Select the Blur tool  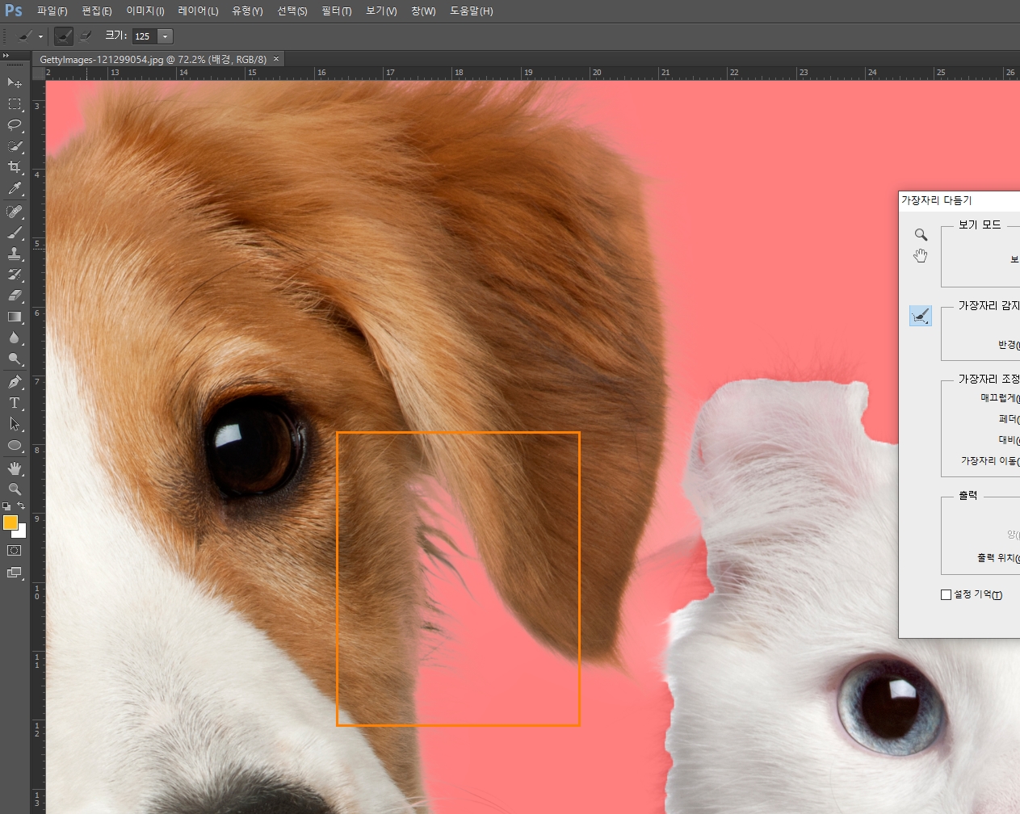pos(15,338)
